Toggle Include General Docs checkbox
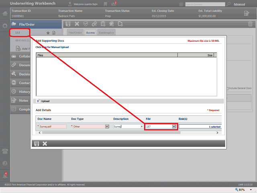Image resolution: width=257 pixels, height=193 pixels. tap(227, 88)
